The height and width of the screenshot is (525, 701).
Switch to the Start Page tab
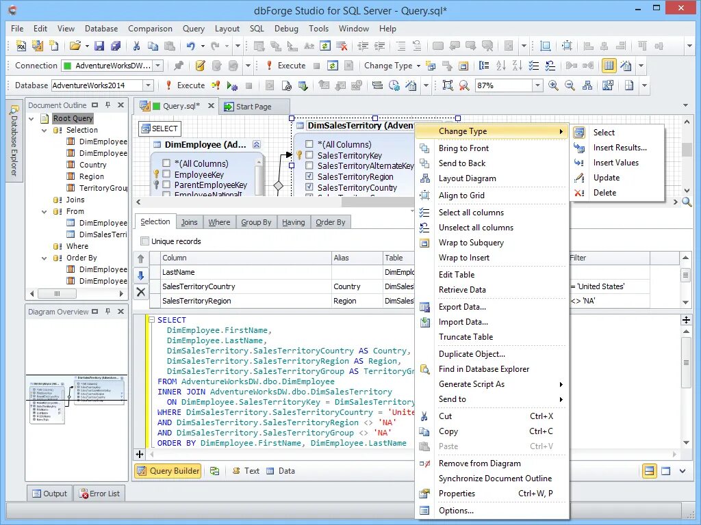click(253, 107)
